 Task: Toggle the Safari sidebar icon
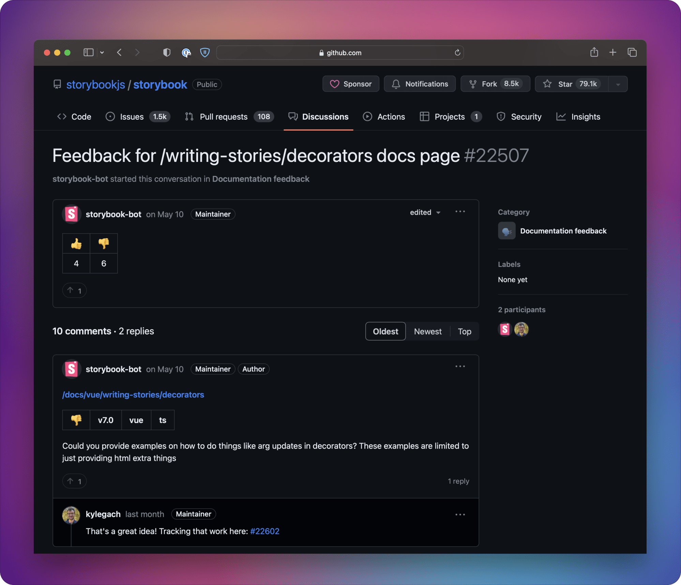88,52
